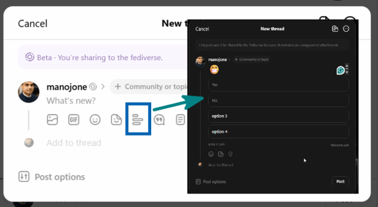
Task: Change the Ends in 24h poll duration
Action: pyautogui.click(x=217, y=144)
